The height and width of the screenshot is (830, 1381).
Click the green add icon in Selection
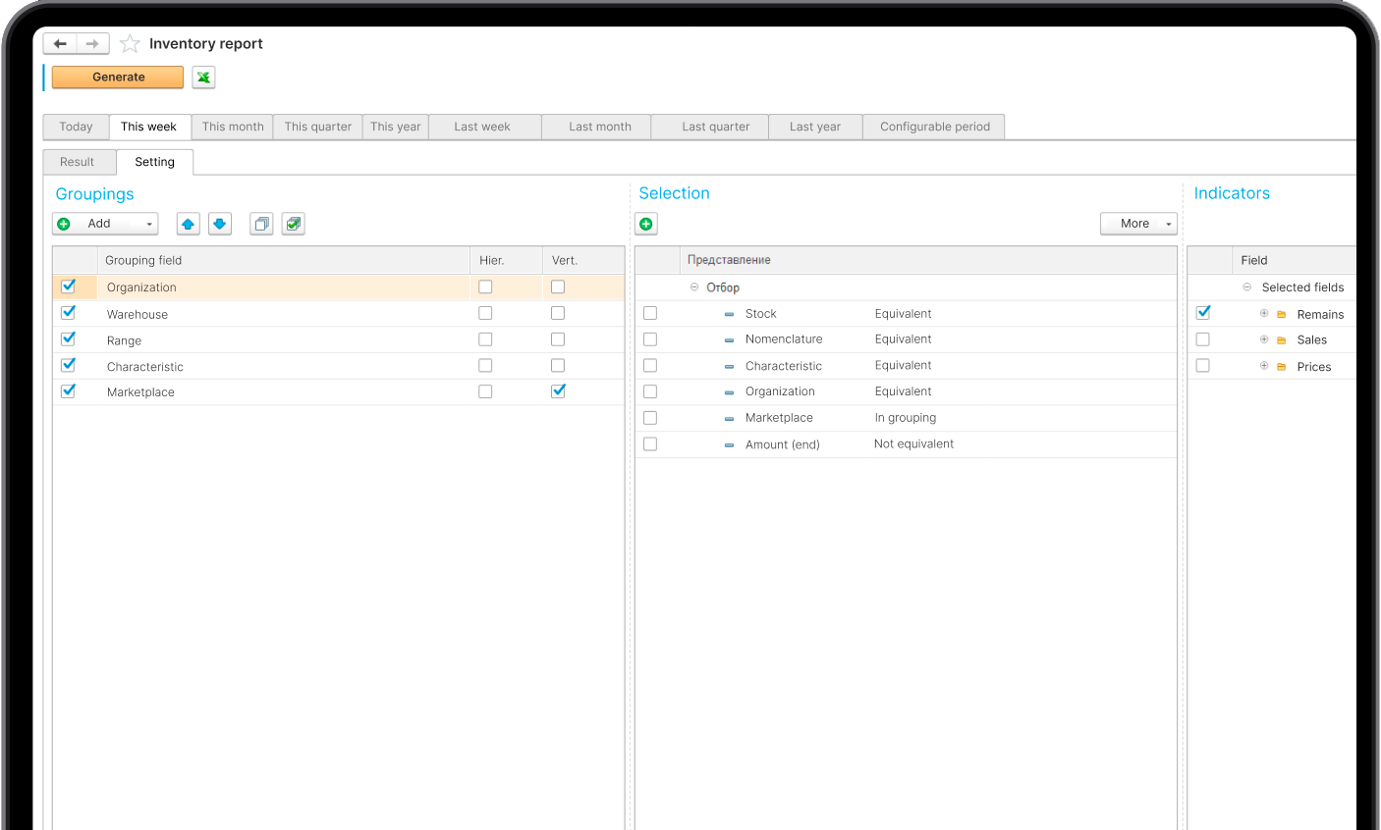(x=646, y=224)
